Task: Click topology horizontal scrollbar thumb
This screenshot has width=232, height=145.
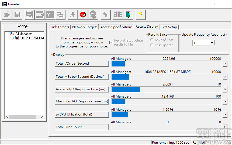Action: click(23, 117)
